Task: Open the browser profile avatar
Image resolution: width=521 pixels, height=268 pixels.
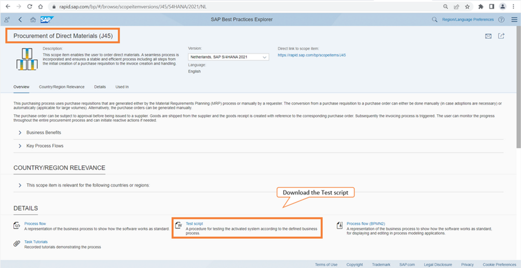Action: point(503,7)
